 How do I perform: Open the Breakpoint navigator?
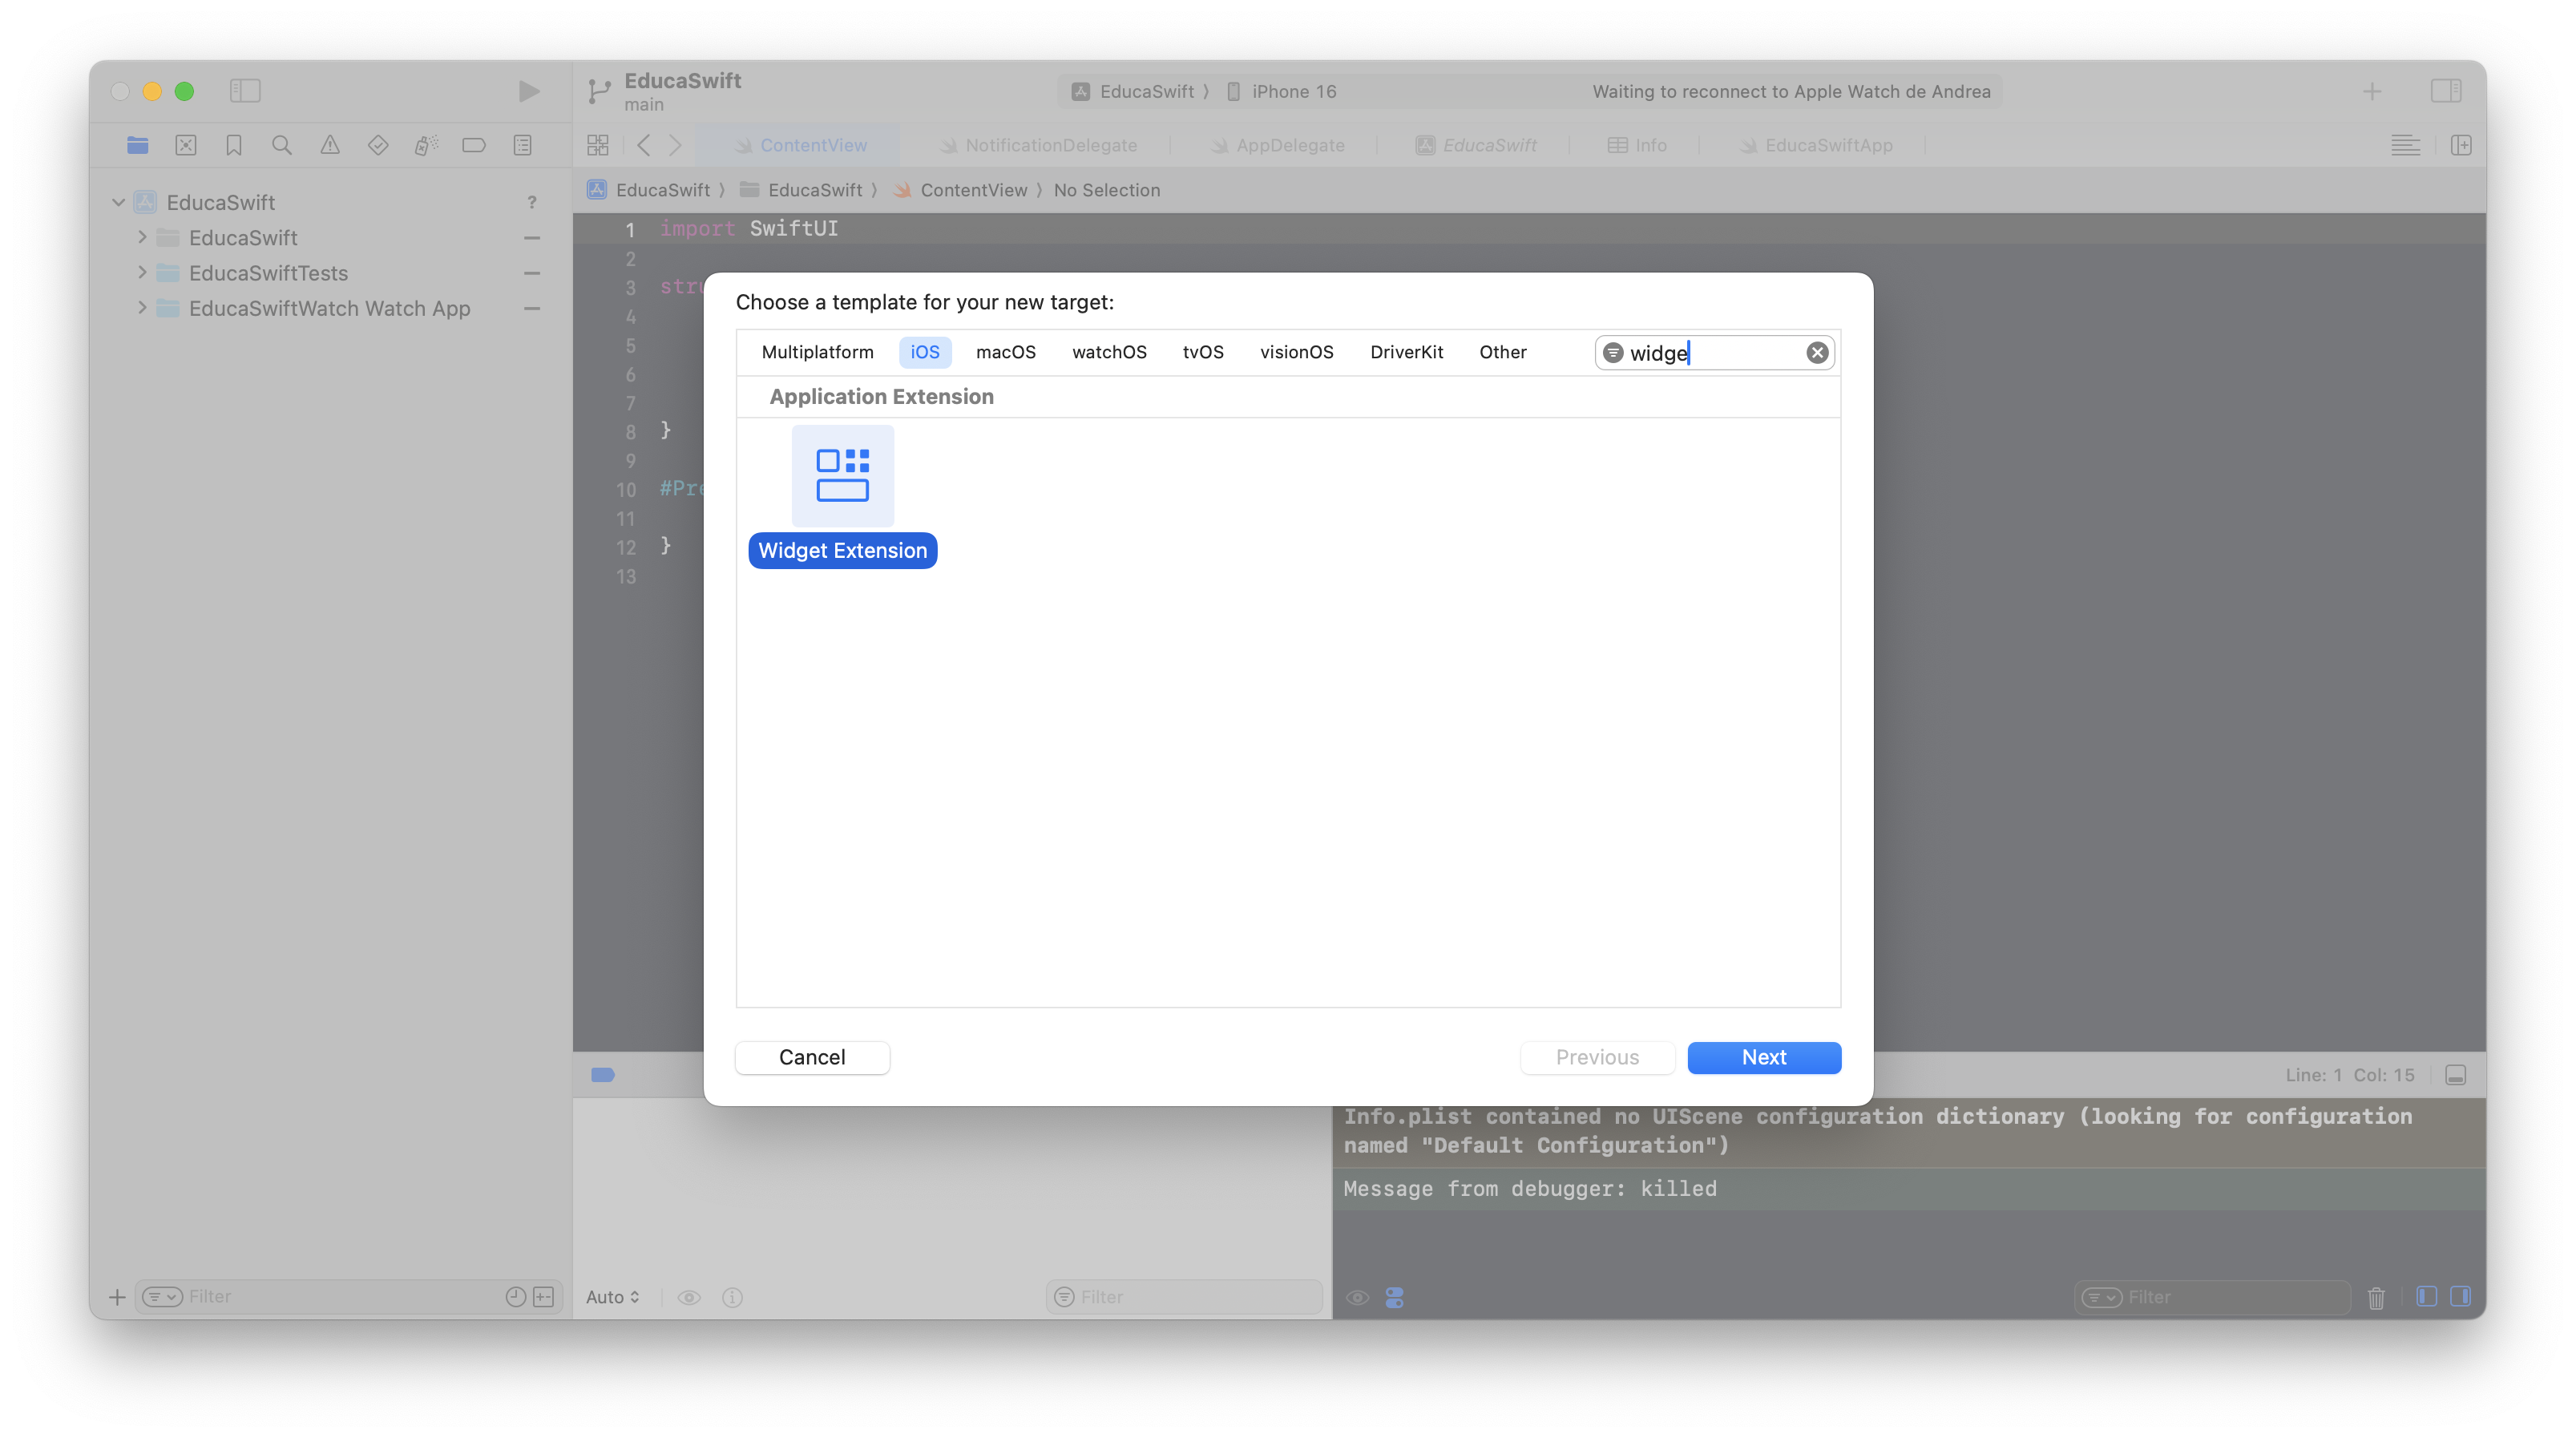click(474, 146)
